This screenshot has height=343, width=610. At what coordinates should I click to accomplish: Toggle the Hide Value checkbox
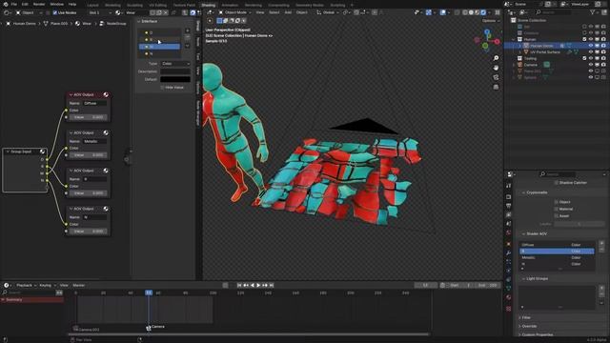[162, 88]
